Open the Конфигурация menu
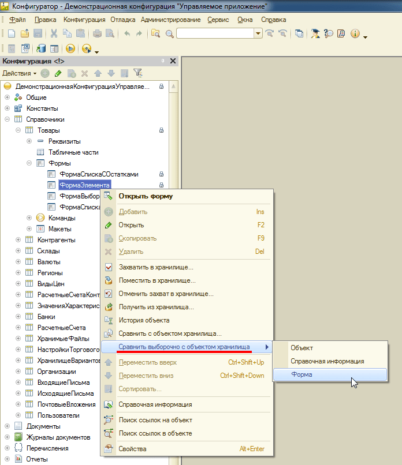This screenshot has width=402, height=465. coord(84,20)
